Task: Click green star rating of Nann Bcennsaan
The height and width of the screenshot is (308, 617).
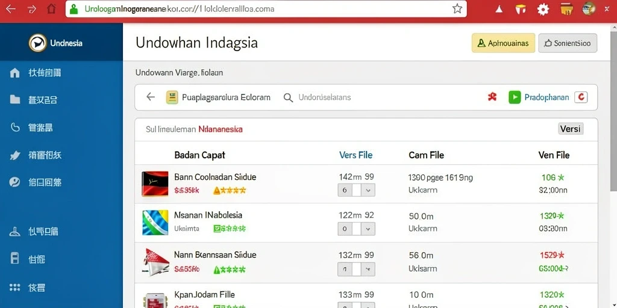Action: point(230,270)
